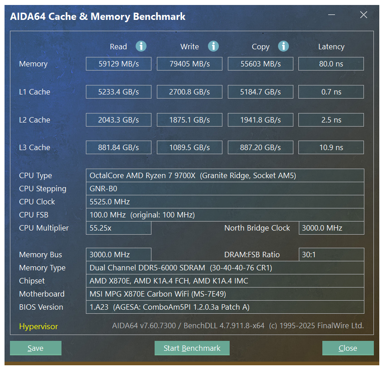Click Motherboard value MSI MPG X870E Carbon
Image resolution: width=382 pixels, height=368 pixels.
coord(225,294)
